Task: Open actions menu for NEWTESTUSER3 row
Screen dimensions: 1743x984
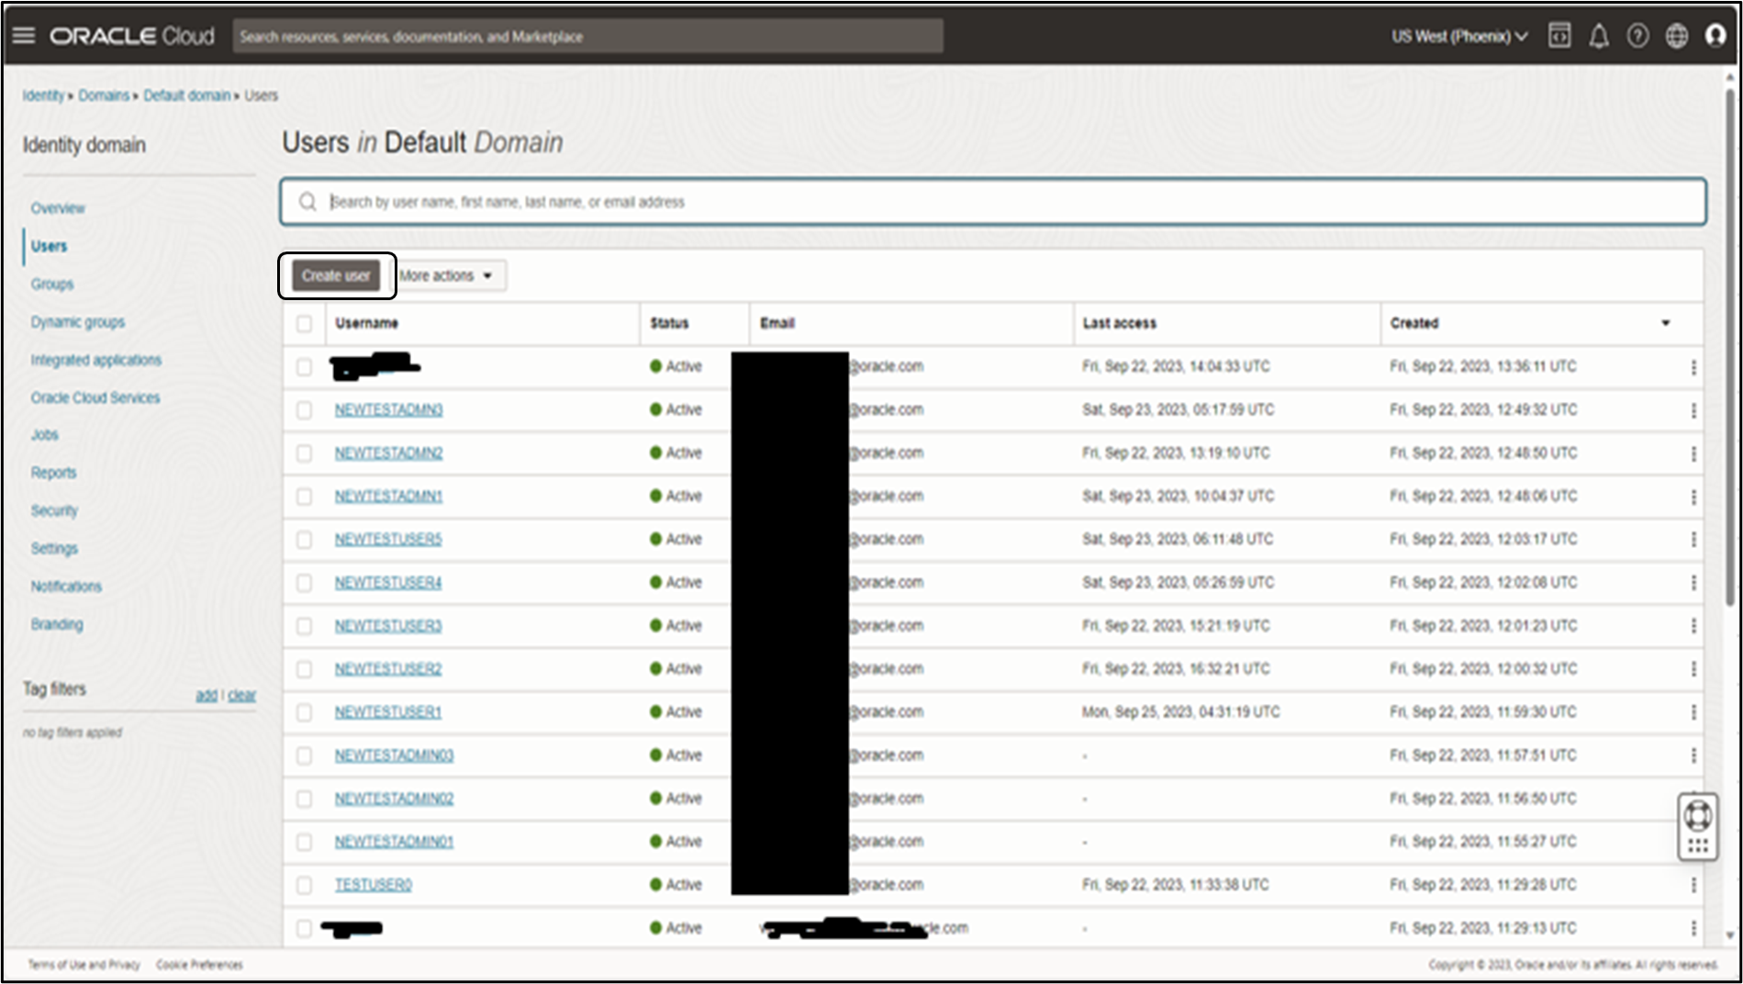Action: tap(1693, 626)
